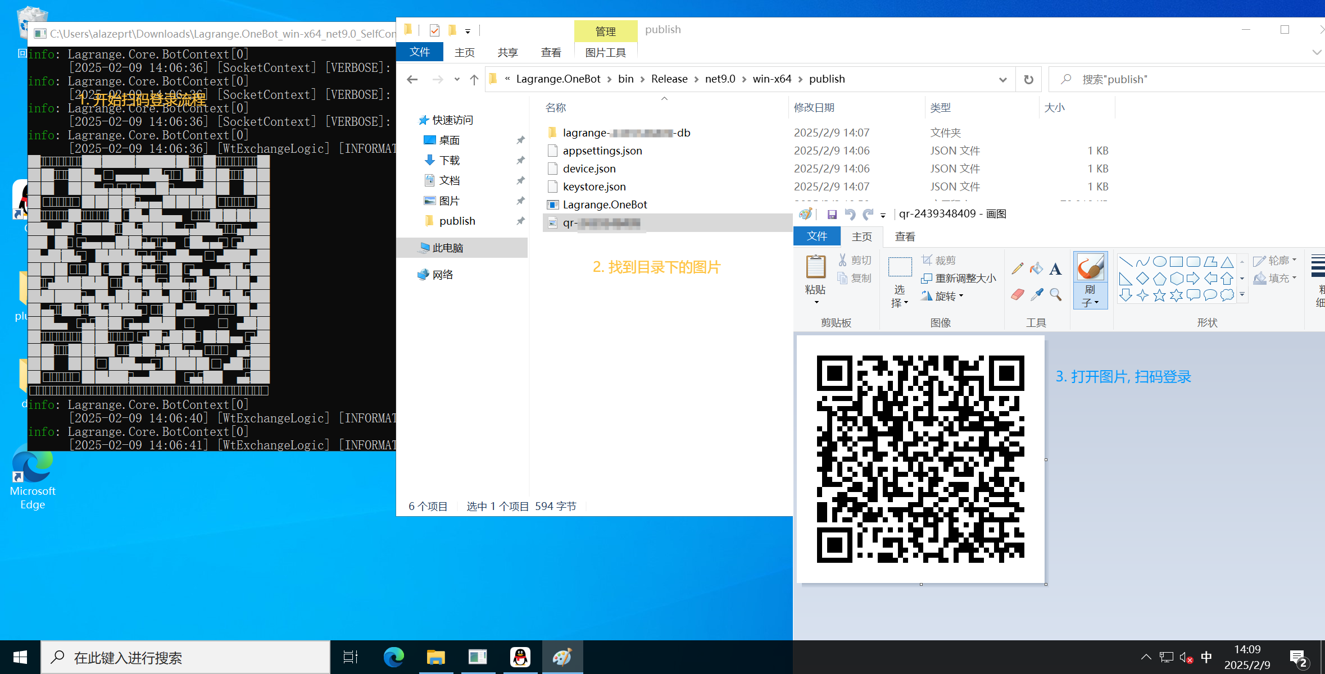
Task: Select the appsettings.json file
Action: (x=602, y=151)
